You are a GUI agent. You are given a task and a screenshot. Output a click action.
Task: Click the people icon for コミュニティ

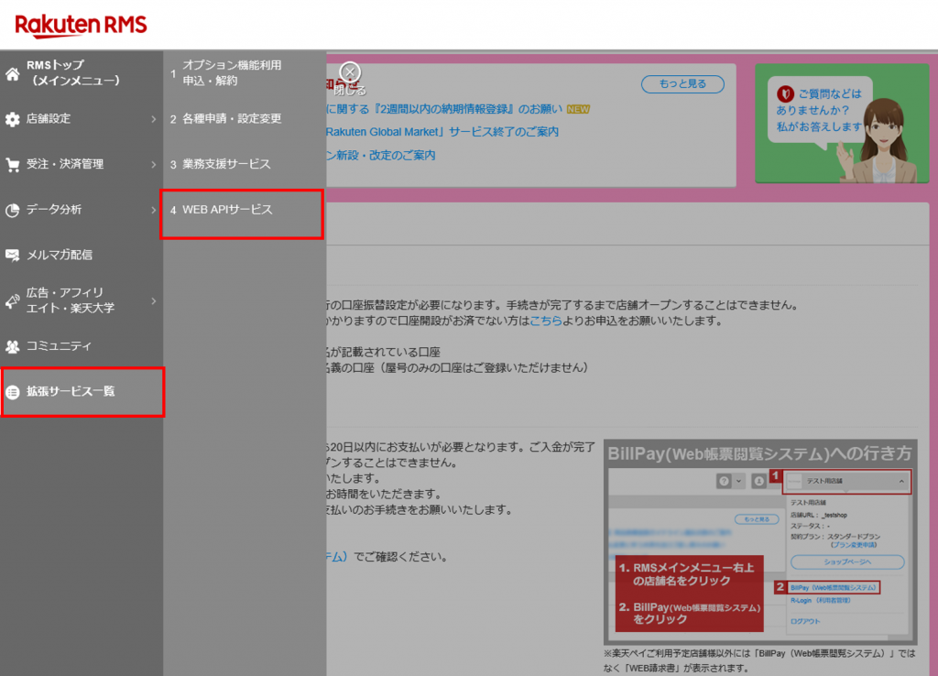(12, 346)
